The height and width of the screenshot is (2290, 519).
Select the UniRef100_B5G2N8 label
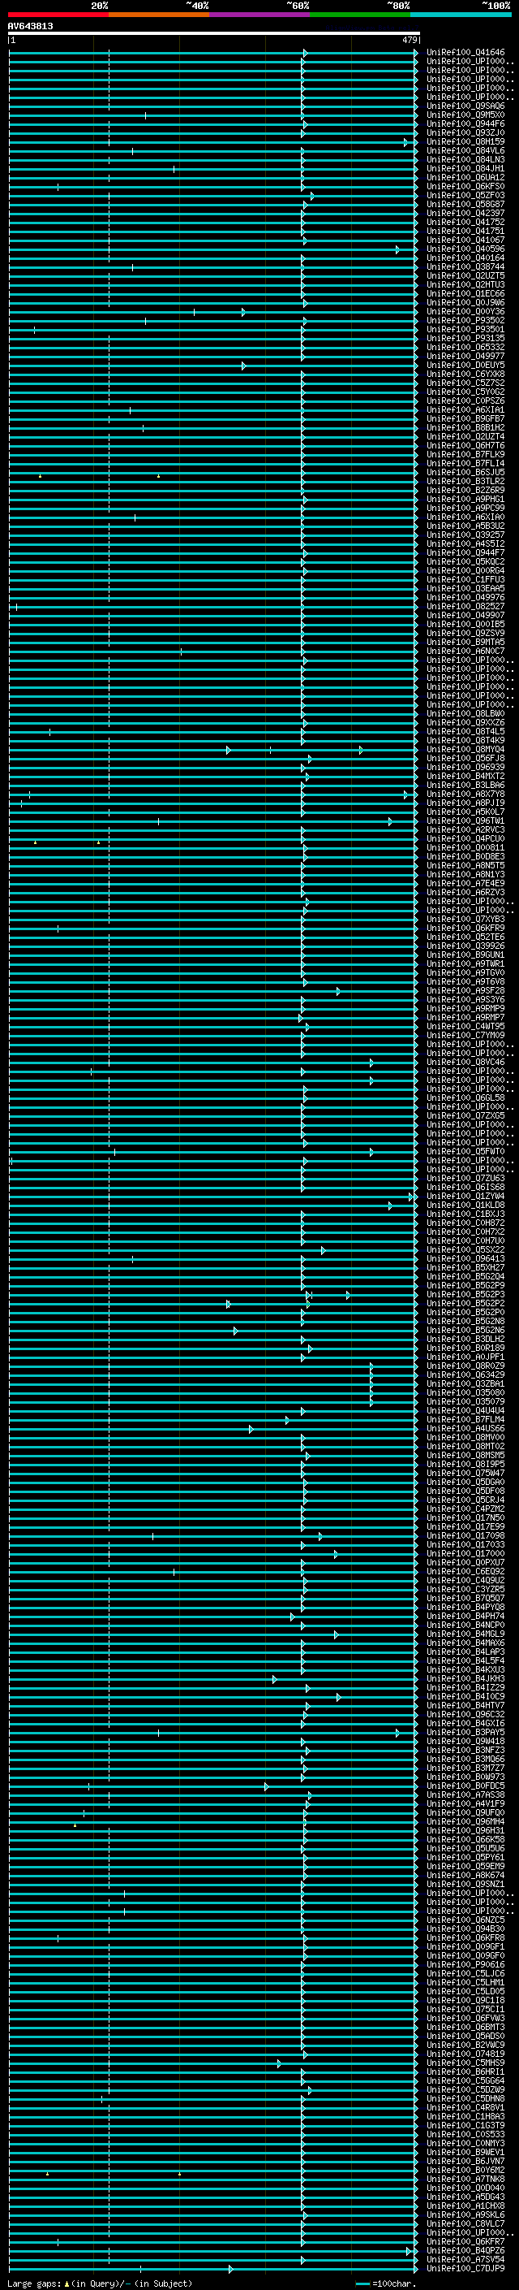click(x=465, y=1321)
